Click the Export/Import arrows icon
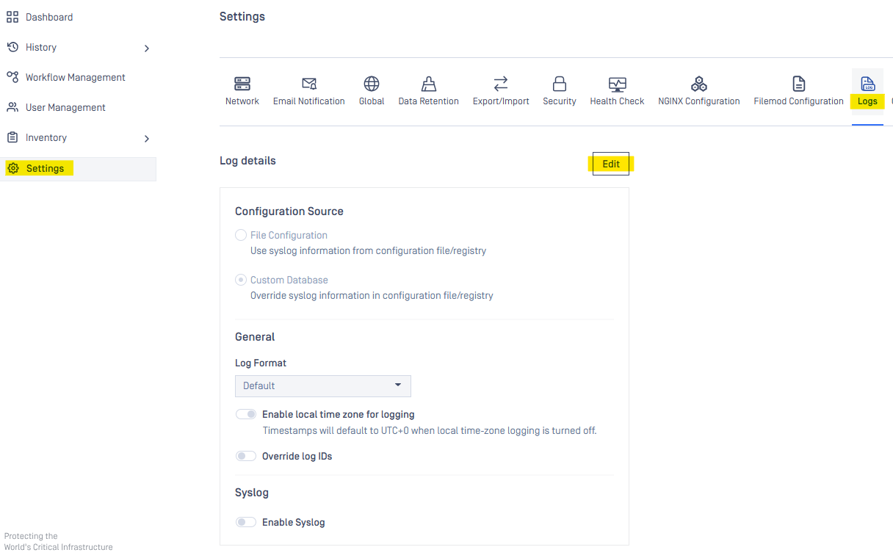893x558 pixels. (x=501, y=84)
